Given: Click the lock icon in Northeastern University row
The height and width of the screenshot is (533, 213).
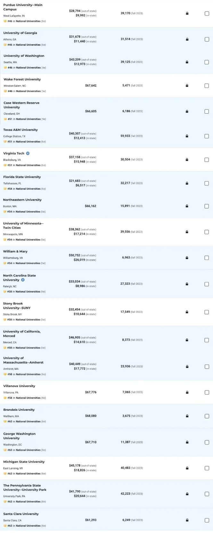Looking at the screenshot, I should 187,206.
